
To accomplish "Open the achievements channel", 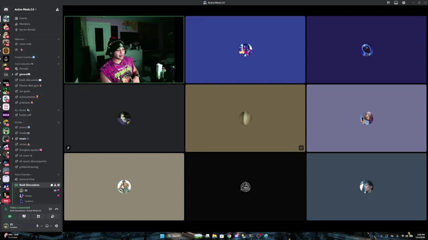I will (x=37, y=97).
